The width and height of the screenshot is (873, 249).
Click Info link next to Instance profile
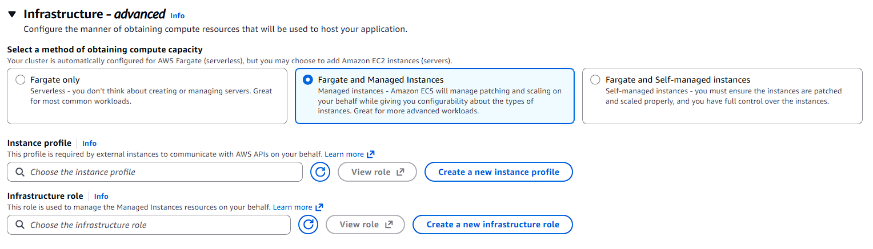89,144
